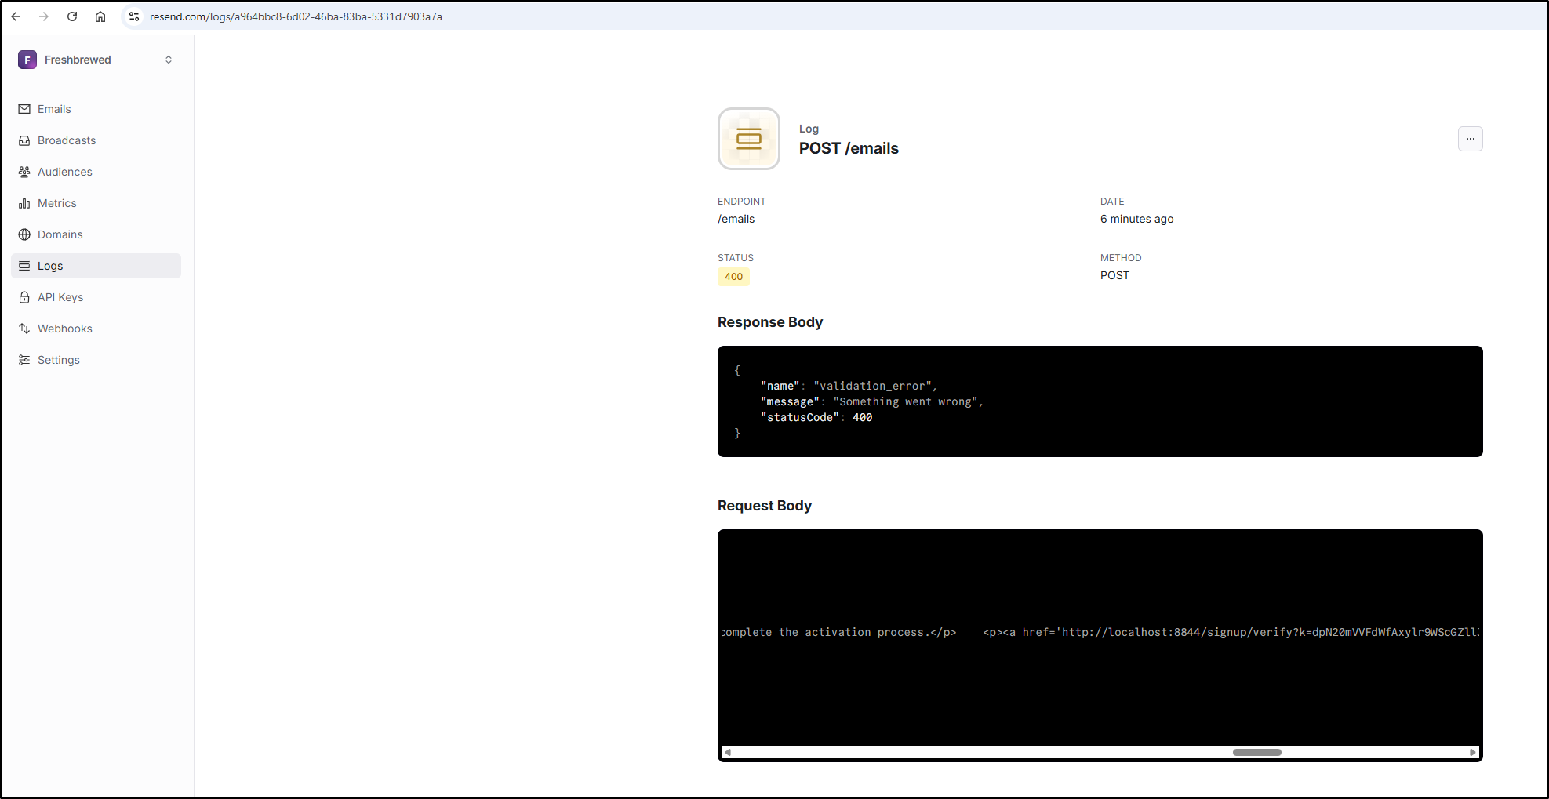Screen dimensions: 1549x799
Task: Open Settings from sidebar
Action: click(x=96, y=360)
